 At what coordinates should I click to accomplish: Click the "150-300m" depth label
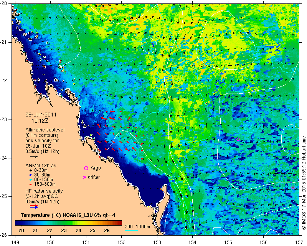coord(45,184)
